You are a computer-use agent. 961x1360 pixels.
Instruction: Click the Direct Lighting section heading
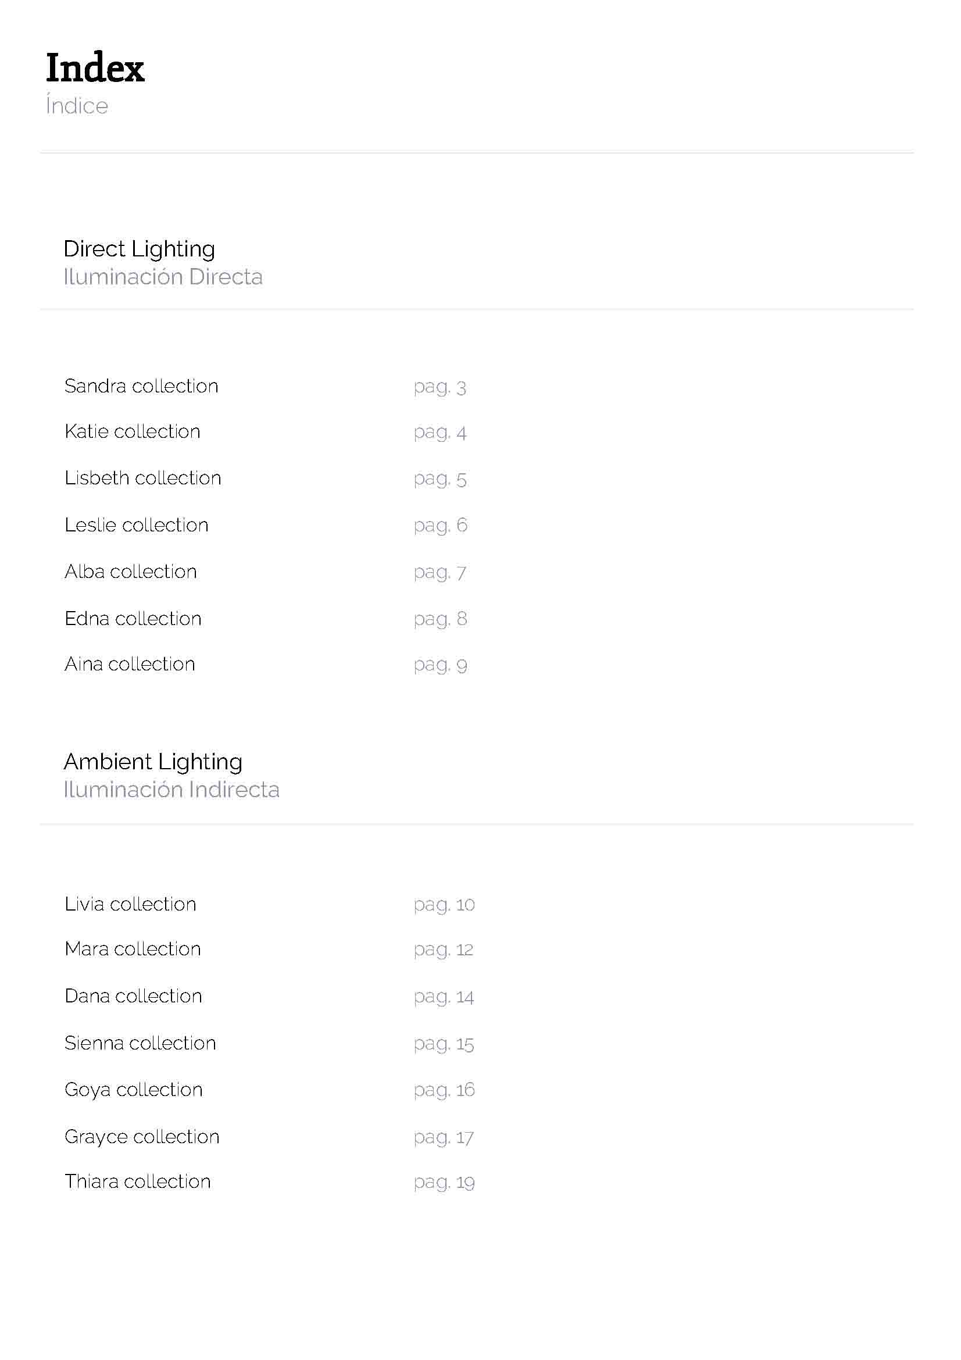tap(139, 249)
